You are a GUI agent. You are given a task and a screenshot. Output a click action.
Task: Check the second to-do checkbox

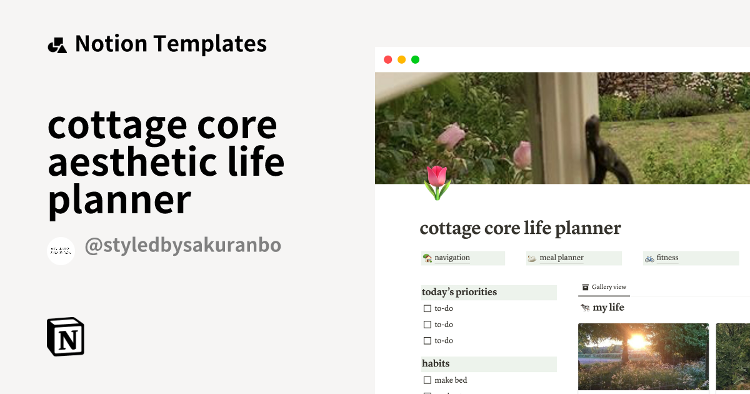coord(427,324)
